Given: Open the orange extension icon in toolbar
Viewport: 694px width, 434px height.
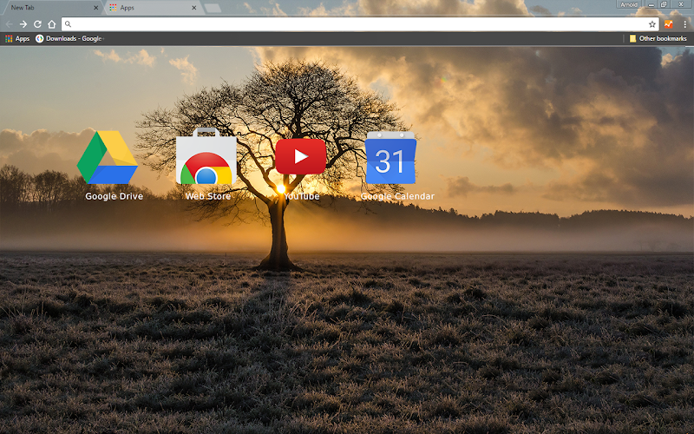Looking at the screenshot, I should point(668,24).
